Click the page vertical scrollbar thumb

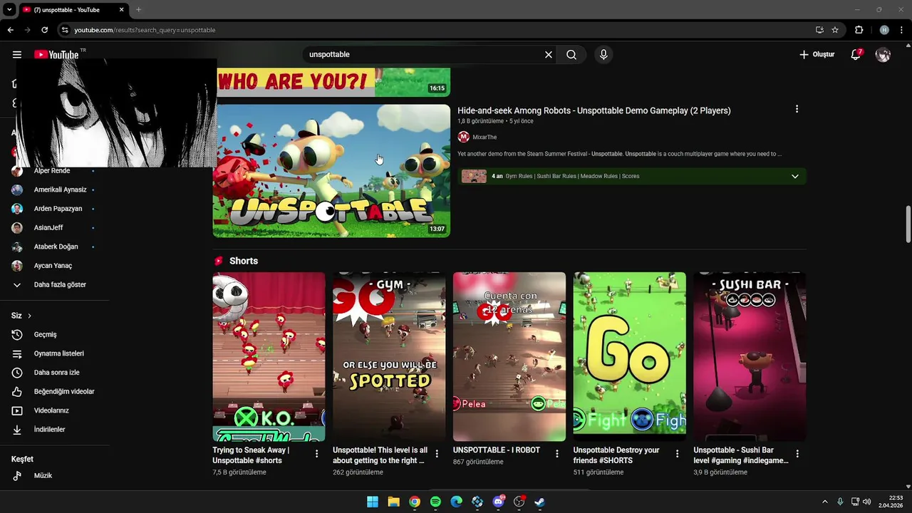pos(908,224)
